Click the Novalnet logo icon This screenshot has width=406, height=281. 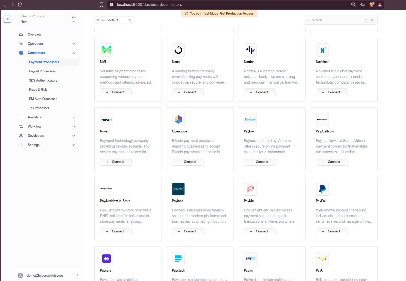pos(322,50)
